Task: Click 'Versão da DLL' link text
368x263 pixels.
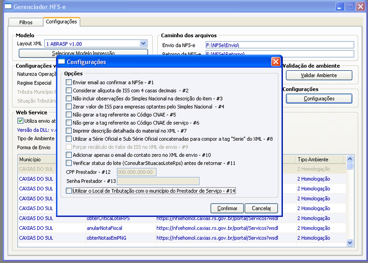Action: [x=37, y=130]
